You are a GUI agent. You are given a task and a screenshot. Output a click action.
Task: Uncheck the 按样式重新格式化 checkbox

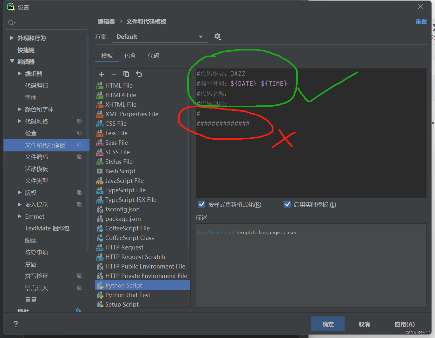point(201,204)
